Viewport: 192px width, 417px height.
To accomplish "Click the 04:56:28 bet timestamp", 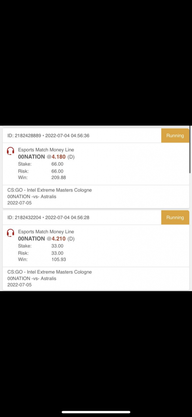I will [x=80, y=218].
